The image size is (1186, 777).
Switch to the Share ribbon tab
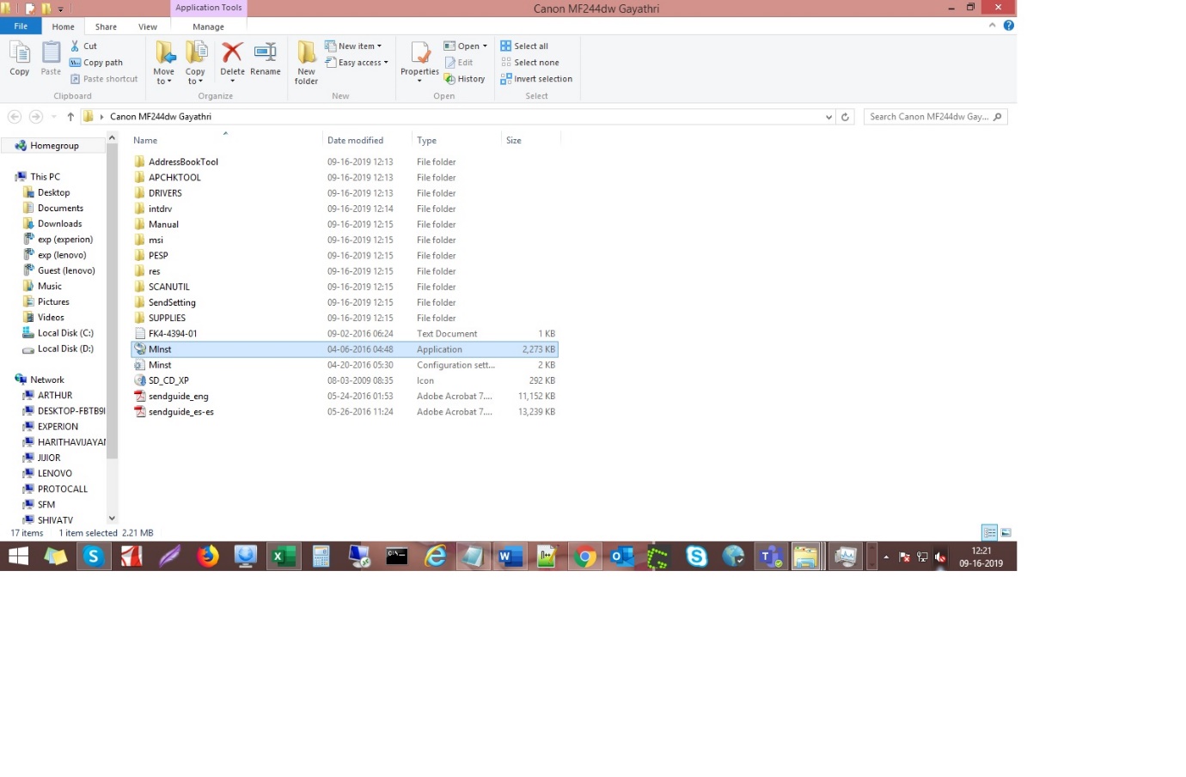pos(106,27)
